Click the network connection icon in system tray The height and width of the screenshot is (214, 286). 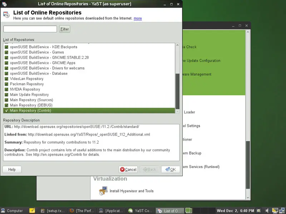coord(282,211)
